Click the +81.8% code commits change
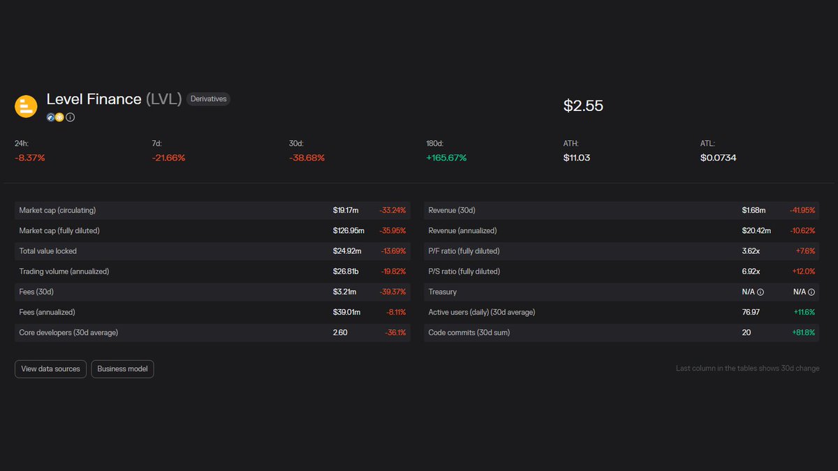The image size is (838, 471). coord(802,332)
